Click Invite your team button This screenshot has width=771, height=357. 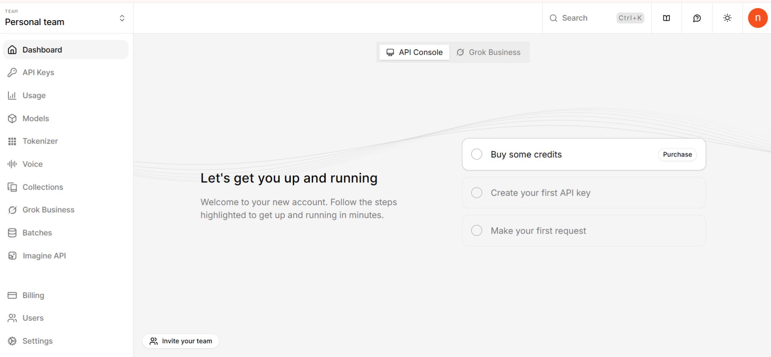click(181, 341)
